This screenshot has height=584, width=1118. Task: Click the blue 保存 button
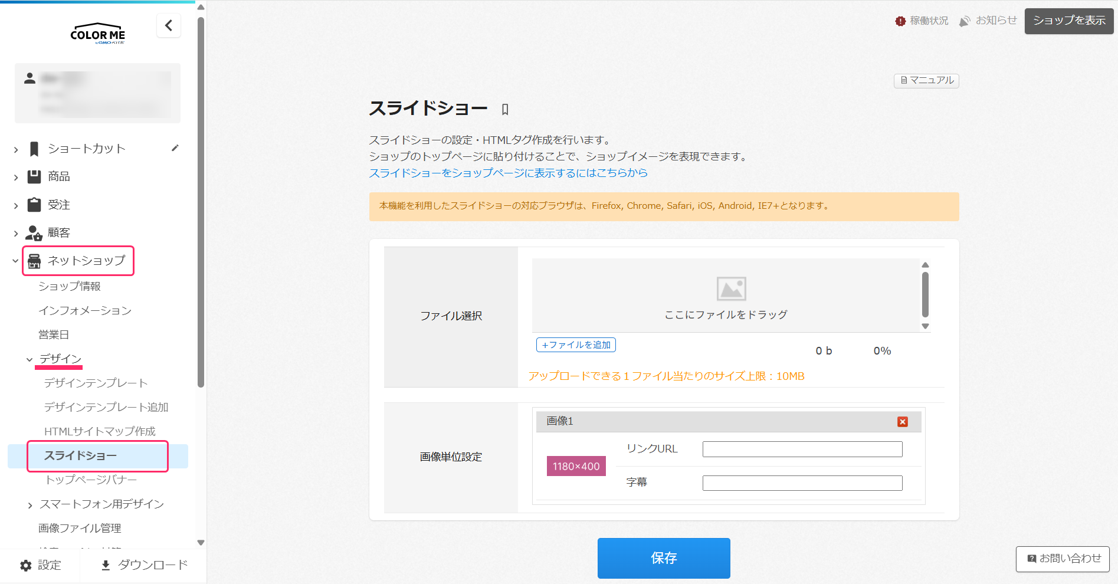tap(664, 558)
